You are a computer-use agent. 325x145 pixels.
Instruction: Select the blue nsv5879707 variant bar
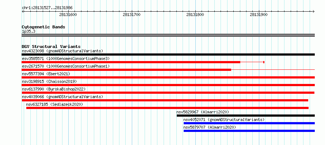coord(249,131)
